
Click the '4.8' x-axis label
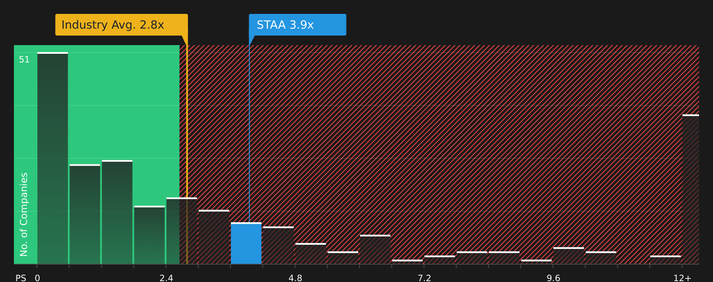295,278
